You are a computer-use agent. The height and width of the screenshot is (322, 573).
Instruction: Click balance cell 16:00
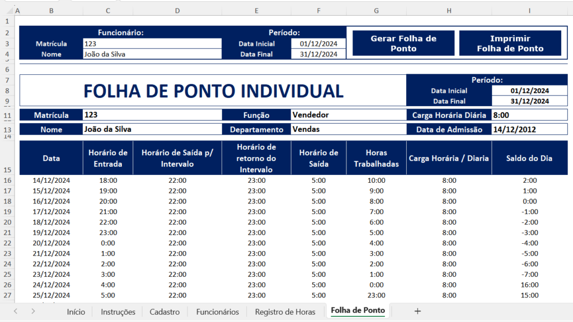529,285
